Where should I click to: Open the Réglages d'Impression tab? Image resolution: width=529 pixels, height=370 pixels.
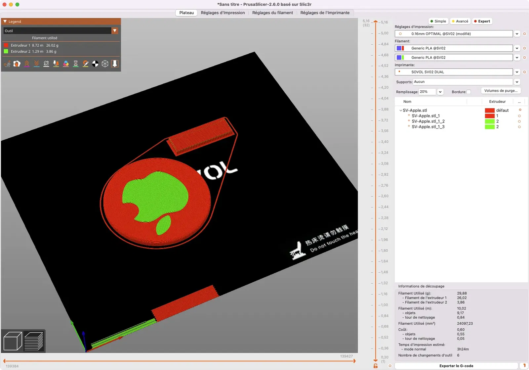click(x=223, y=13)
